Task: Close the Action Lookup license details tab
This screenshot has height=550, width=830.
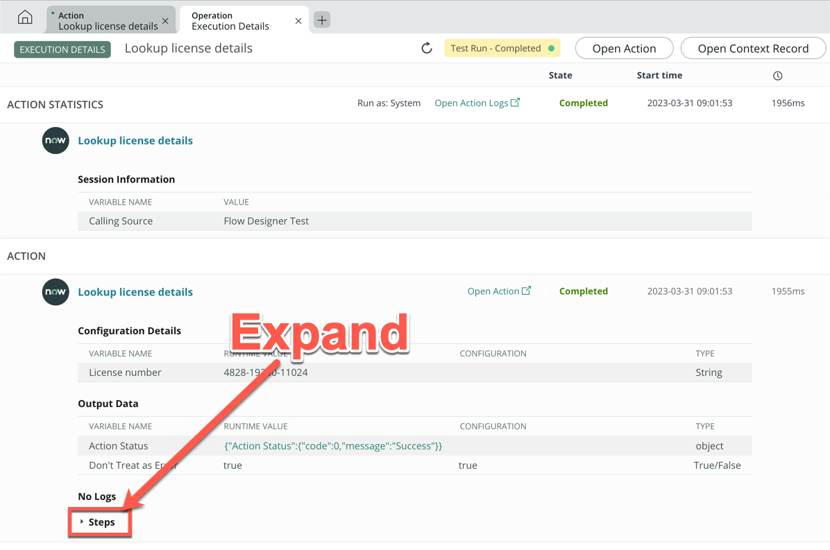Action: [x=165, y=21]
